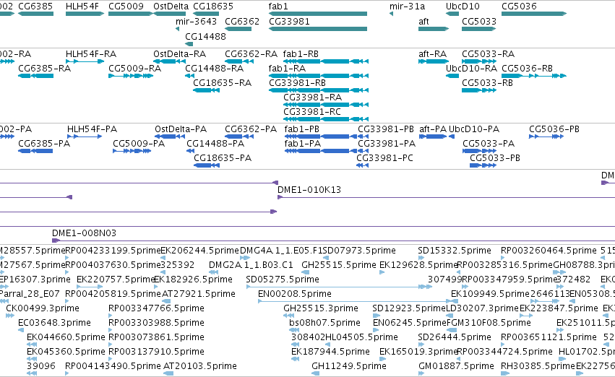
Task: Select the CG14488 gene label
Action: [205, 36]
